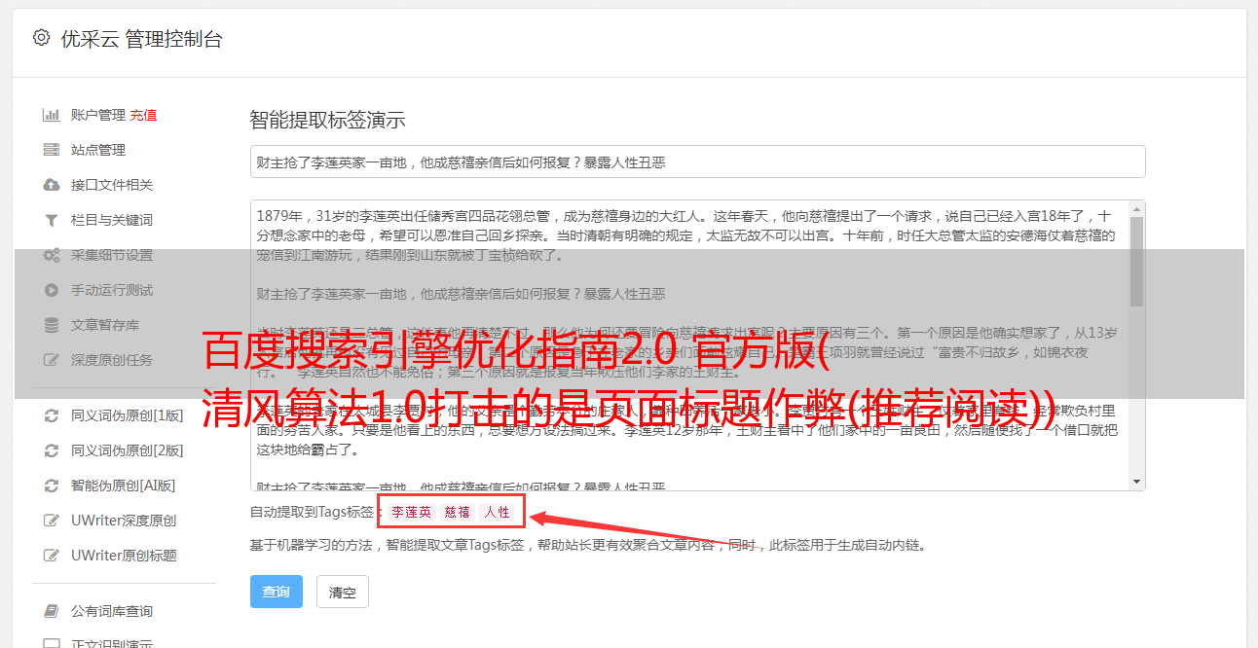This screenshot has height=648, width=1258.
Task: Click the text area scrollbar down arrow
Action: pyautogui.click(x=1136, y=482)
